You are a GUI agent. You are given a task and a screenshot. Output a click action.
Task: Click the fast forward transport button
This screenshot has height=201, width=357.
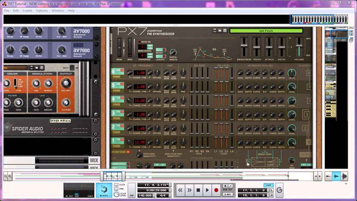tap(189, 190)
